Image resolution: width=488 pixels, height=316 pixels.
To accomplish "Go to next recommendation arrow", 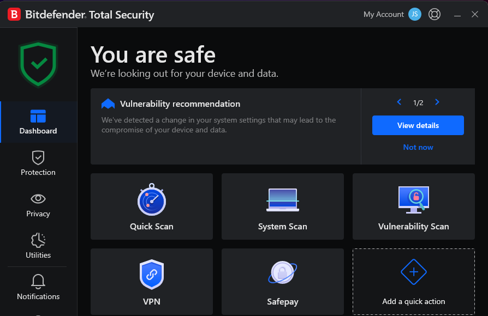I will tap(437, 102).
